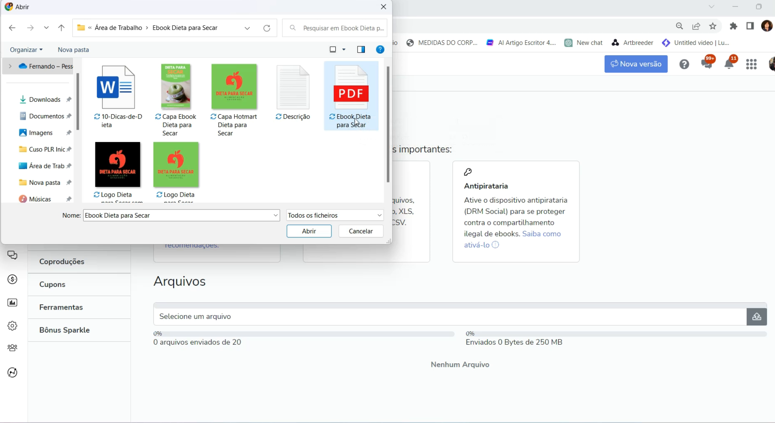Expand the Fernando OneDrive tree node
Screen dimensions: 775x423
(x=10, y=66)
